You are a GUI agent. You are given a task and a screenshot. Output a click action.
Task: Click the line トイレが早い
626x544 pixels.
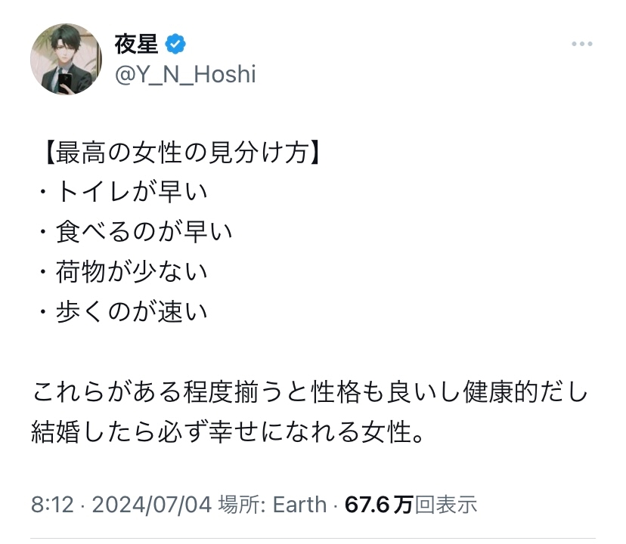click(130, 192)
